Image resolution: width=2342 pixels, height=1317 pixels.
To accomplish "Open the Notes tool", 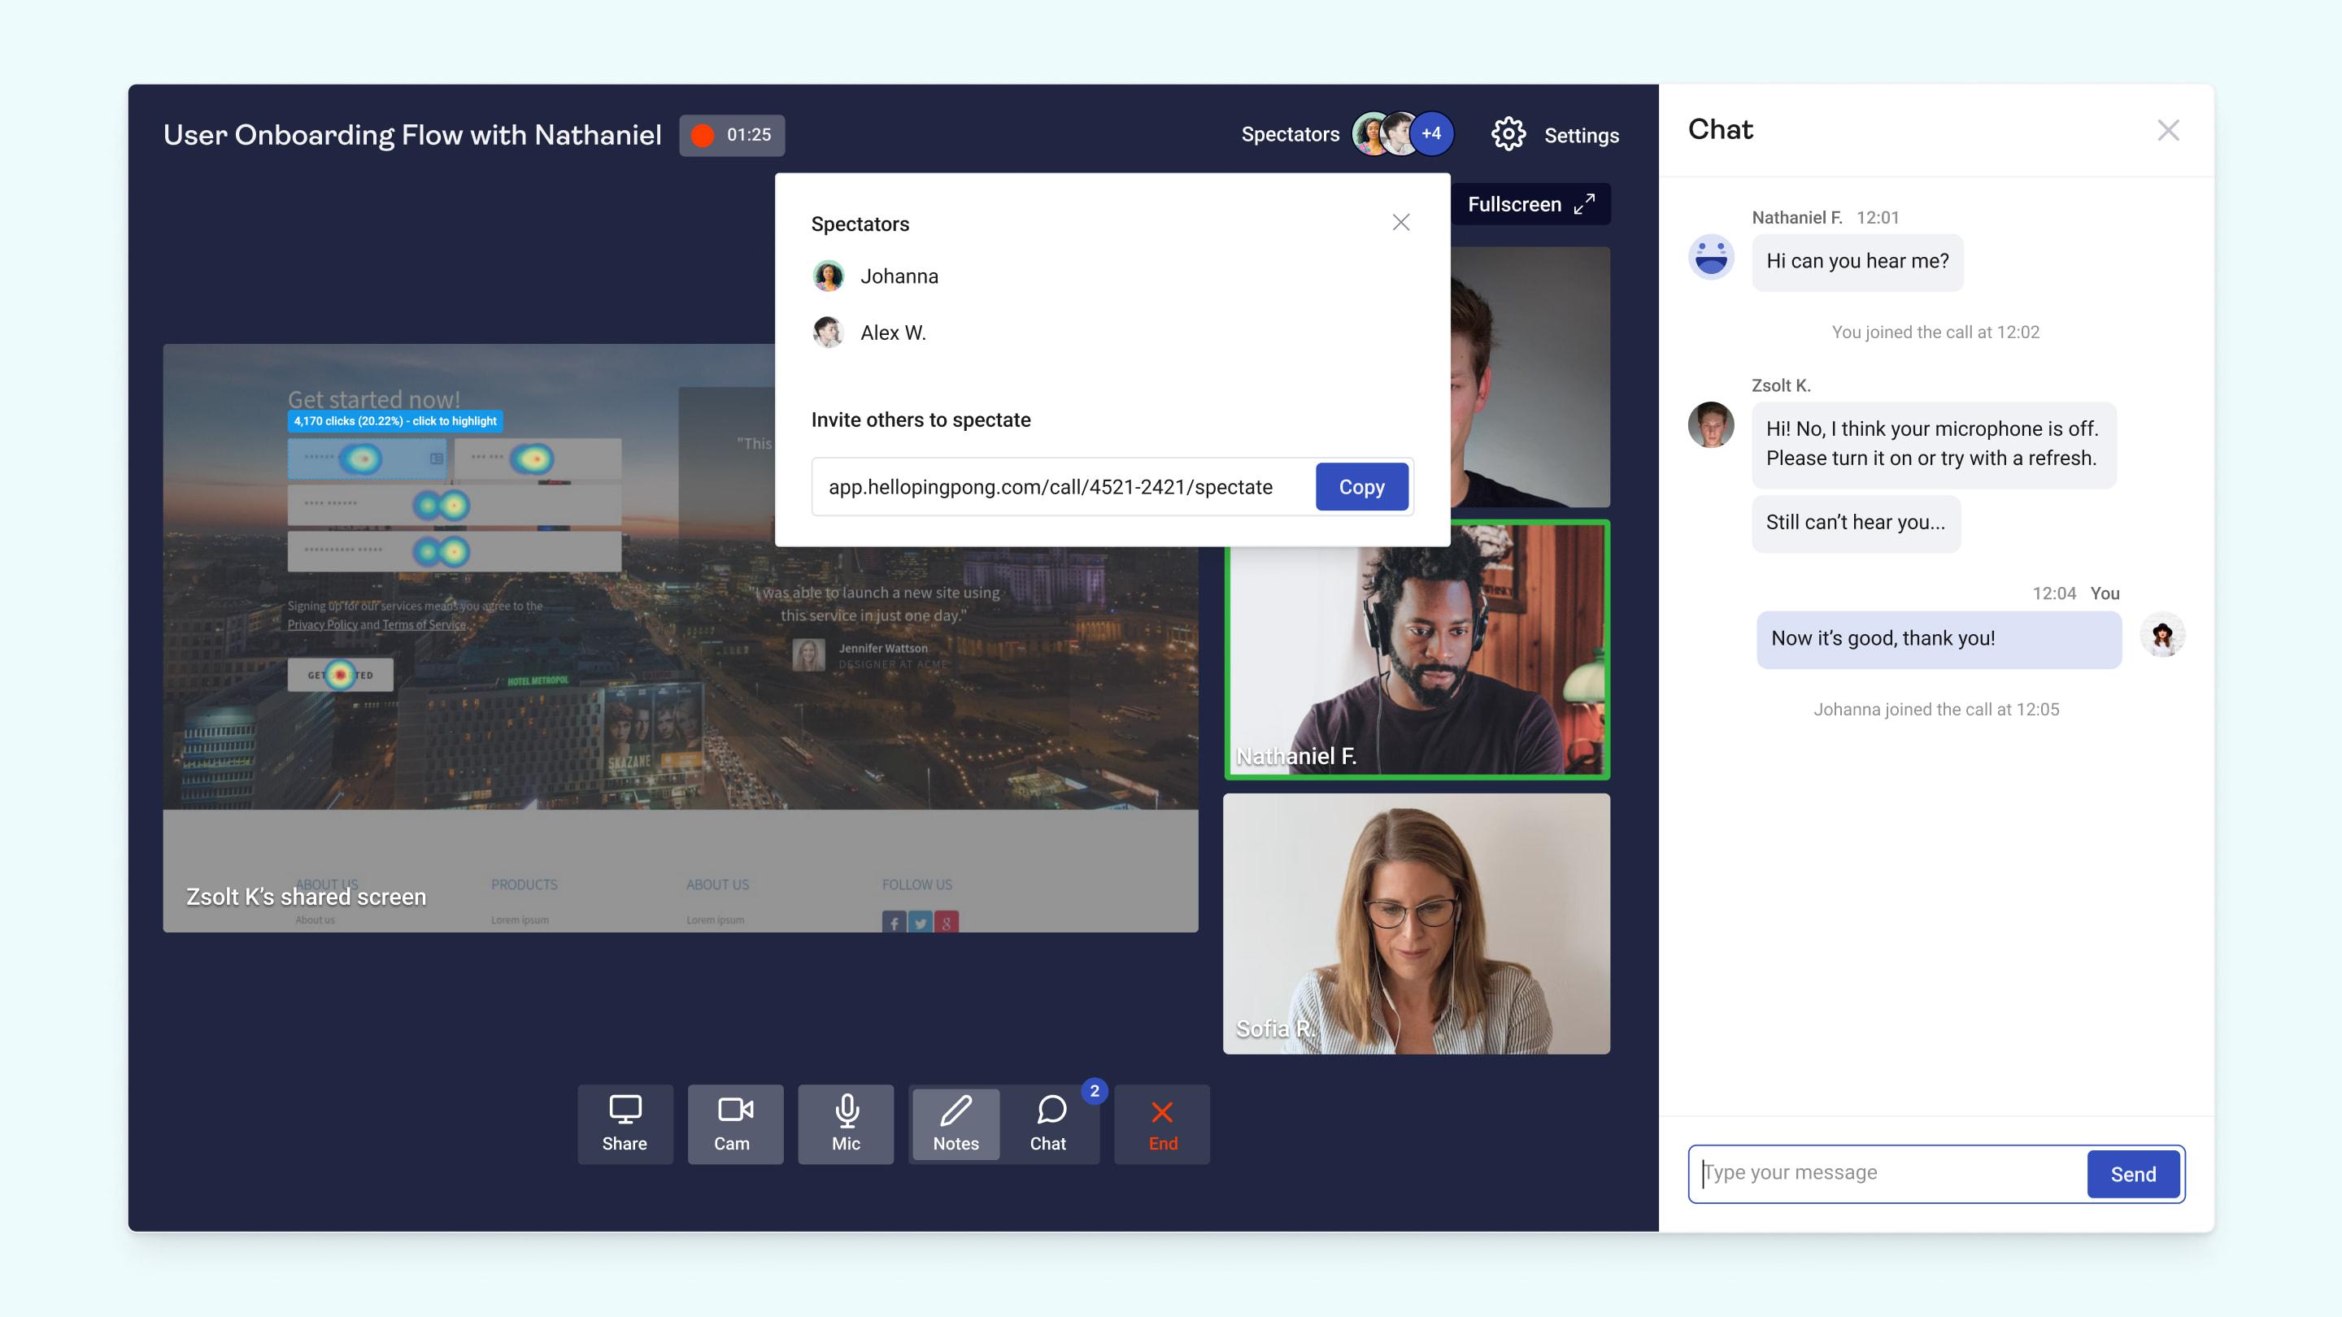I will 956,1123.
